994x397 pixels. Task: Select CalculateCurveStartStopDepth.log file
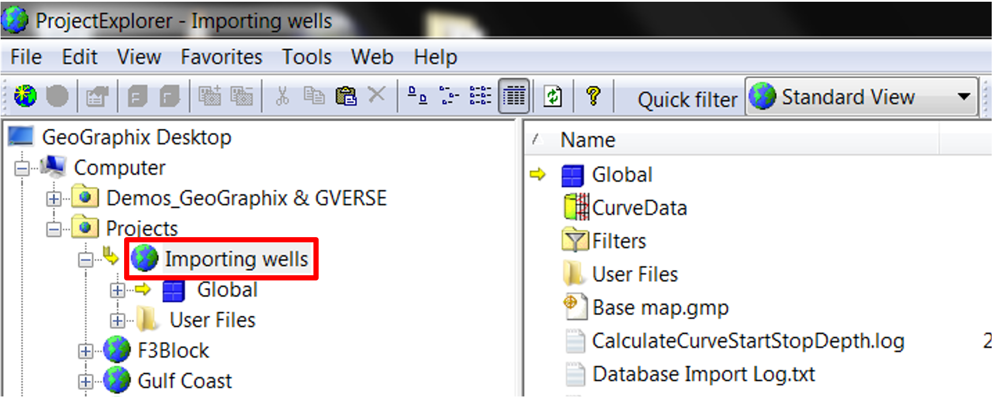748,342
